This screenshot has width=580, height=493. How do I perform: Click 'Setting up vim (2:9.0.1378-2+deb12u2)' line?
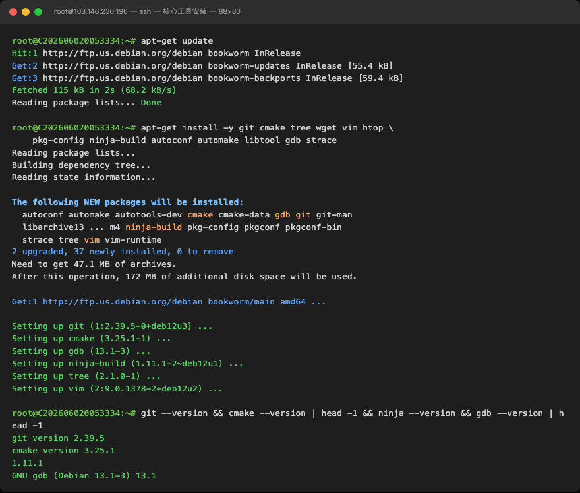[x=117, y=389]
